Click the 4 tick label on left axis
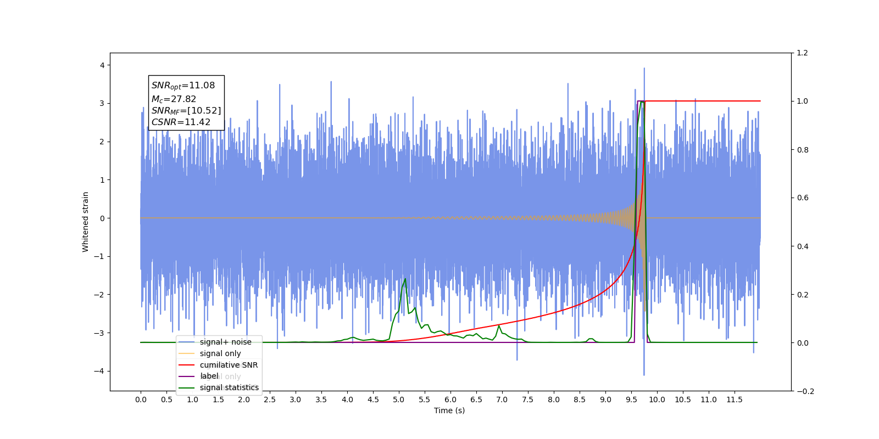The height and width of the screenshot is (439, 879). [102, 65]
